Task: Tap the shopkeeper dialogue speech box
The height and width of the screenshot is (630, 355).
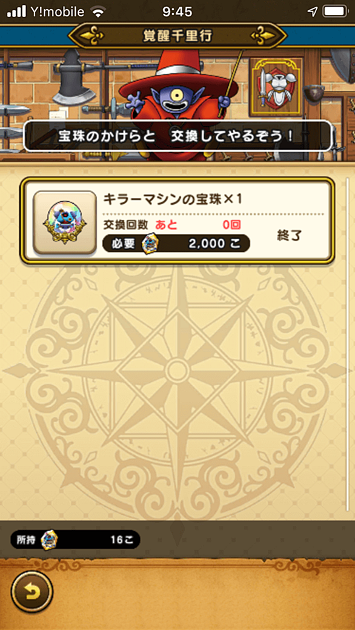Action: pos(177,136)
